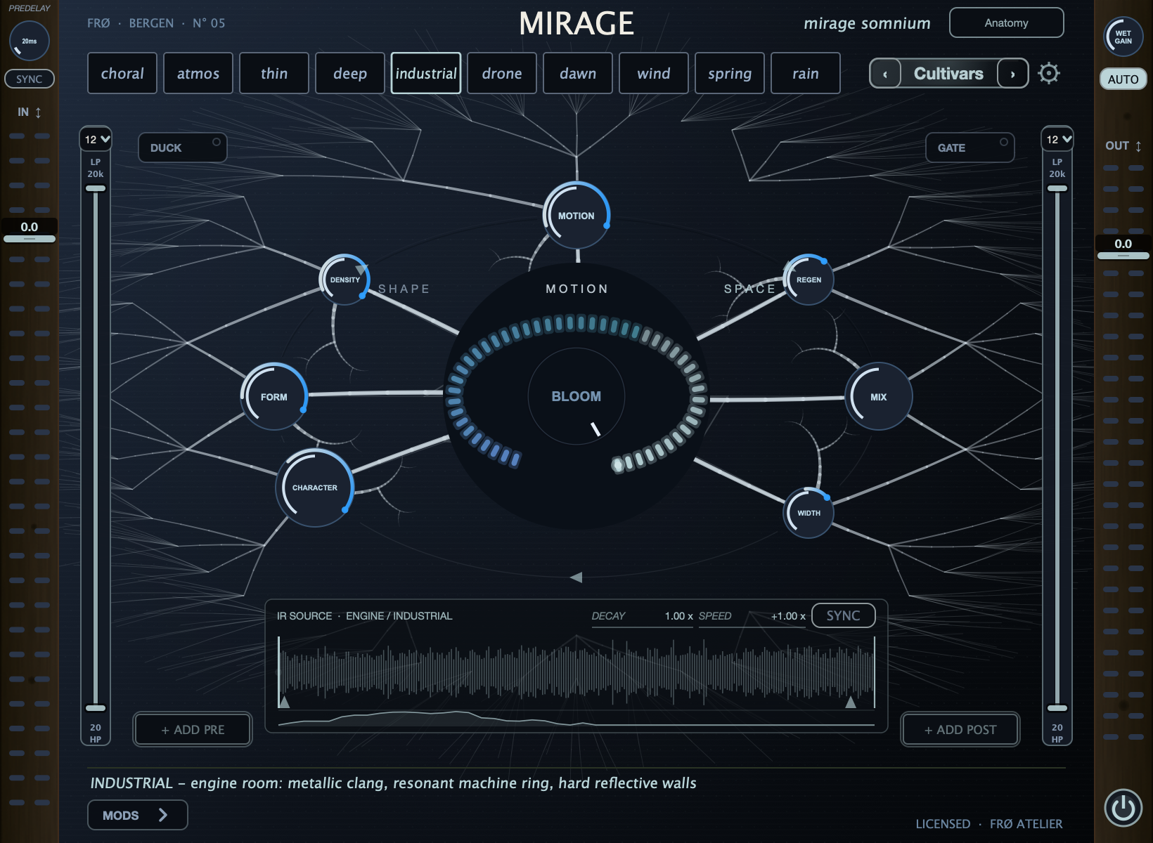
Task: Click the Predelay 20ms knob
Action: tap(29, 41)
